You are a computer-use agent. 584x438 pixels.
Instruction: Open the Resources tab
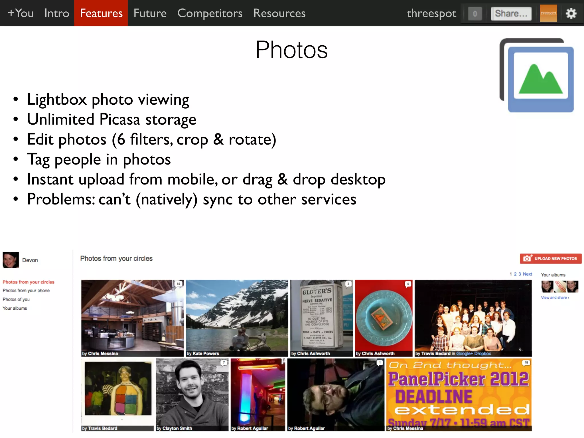pyautogui.click(x=279, y=13)
